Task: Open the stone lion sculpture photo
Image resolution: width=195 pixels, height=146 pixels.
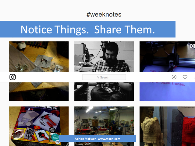Action: [x=167, y=126]
